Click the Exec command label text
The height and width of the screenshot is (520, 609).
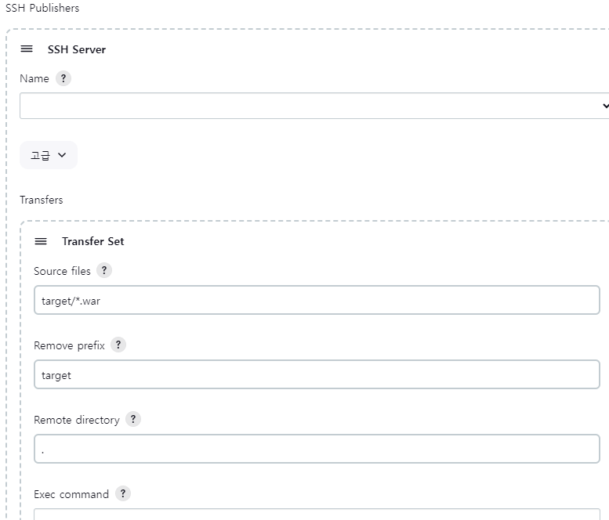(x=71, y=494)
